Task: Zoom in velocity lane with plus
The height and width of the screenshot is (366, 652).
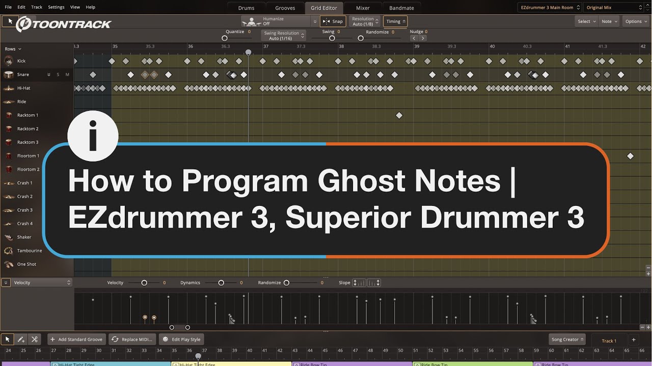Action: point(648,327)
